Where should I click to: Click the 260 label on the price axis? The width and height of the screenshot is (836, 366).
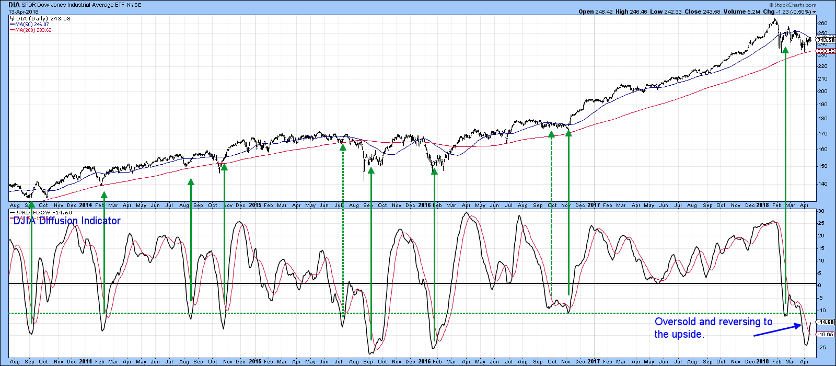(x=822, y=24)
